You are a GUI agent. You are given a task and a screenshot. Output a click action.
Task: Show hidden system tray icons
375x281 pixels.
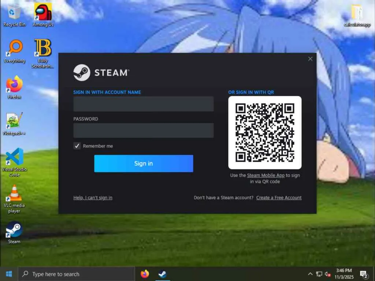[x=310, y=274]
